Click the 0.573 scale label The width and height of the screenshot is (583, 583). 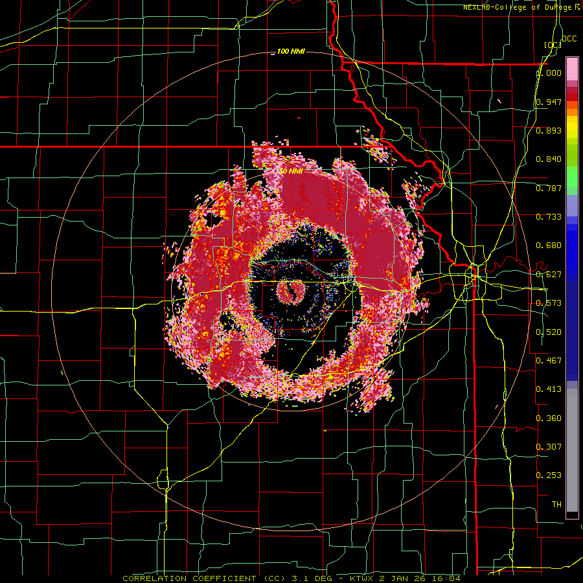click(549, 303)
